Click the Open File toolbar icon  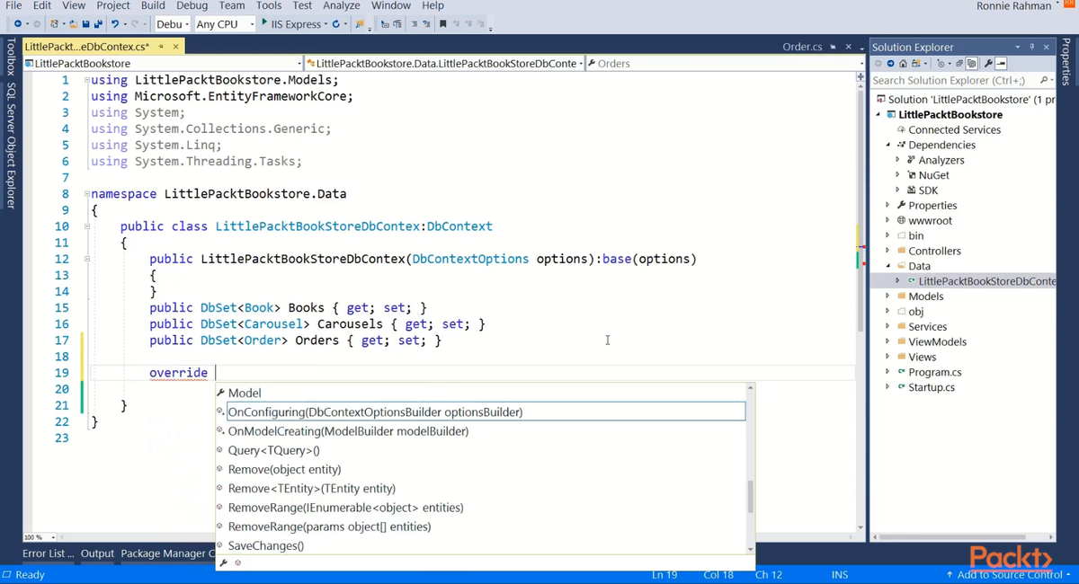[75, 24]
